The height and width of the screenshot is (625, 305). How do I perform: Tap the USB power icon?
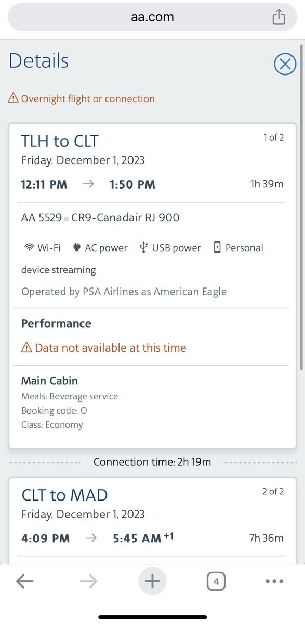coord(144,247)
